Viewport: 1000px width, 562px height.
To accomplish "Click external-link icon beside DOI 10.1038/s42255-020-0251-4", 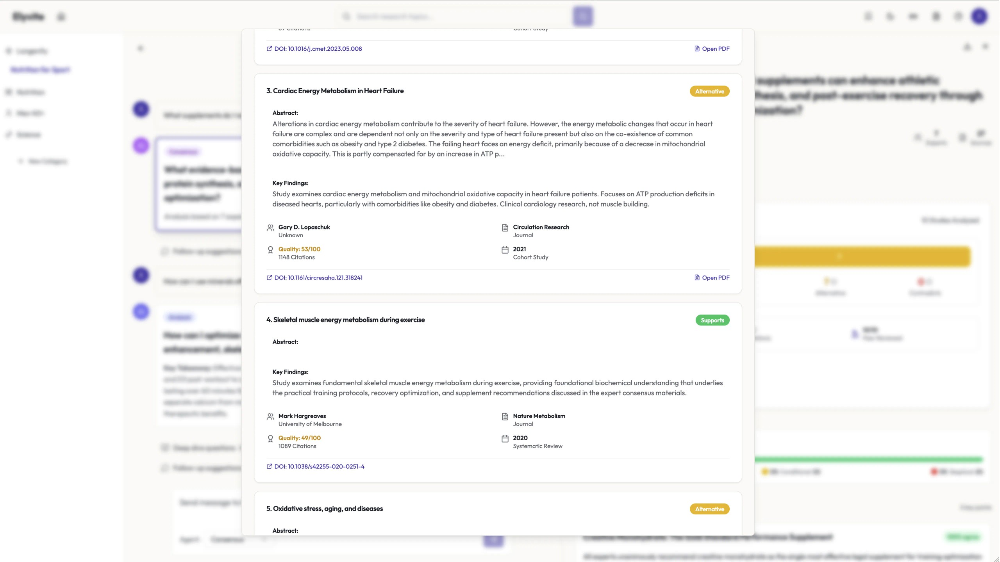I will click(269, 467).
